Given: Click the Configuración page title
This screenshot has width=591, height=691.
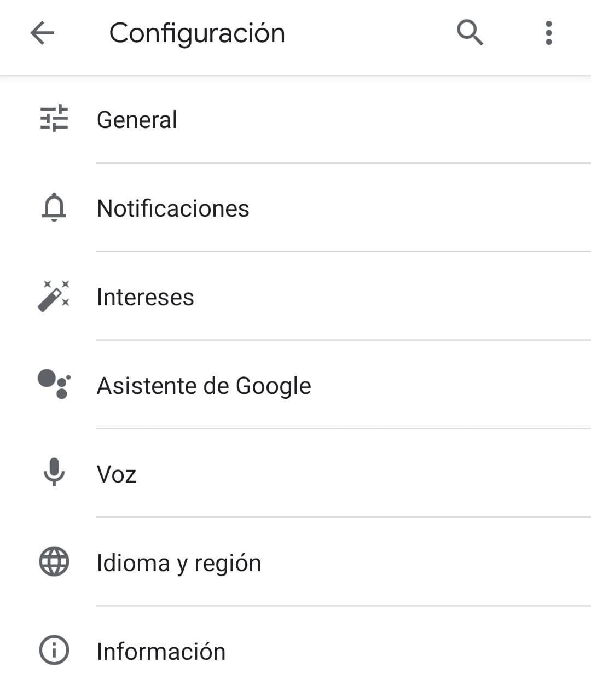Looking at the screenshot, I should [197, 33].
